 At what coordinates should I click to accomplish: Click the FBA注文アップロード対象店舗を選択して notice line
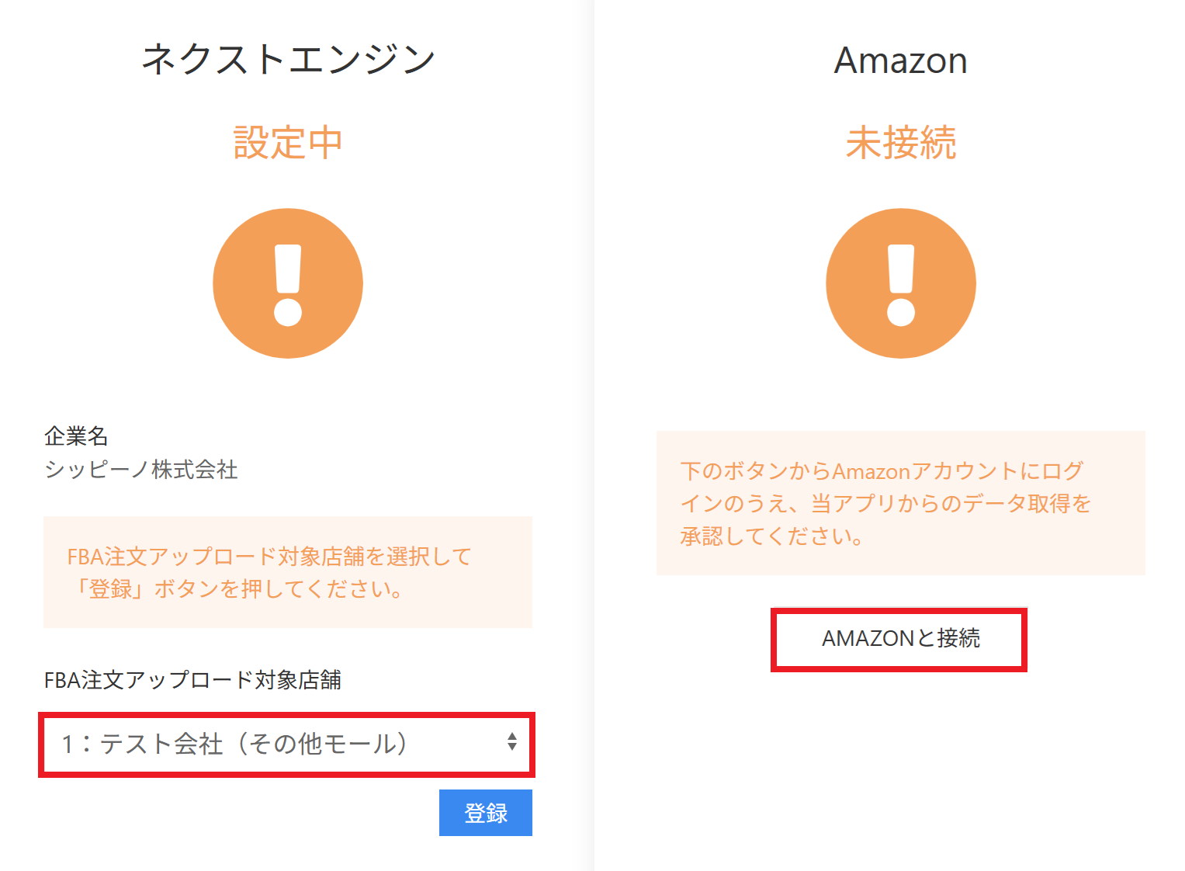(269, 556)
